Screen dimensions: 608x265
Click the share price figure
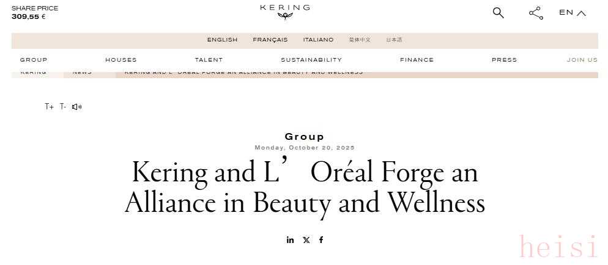click(x=29, y=17)
